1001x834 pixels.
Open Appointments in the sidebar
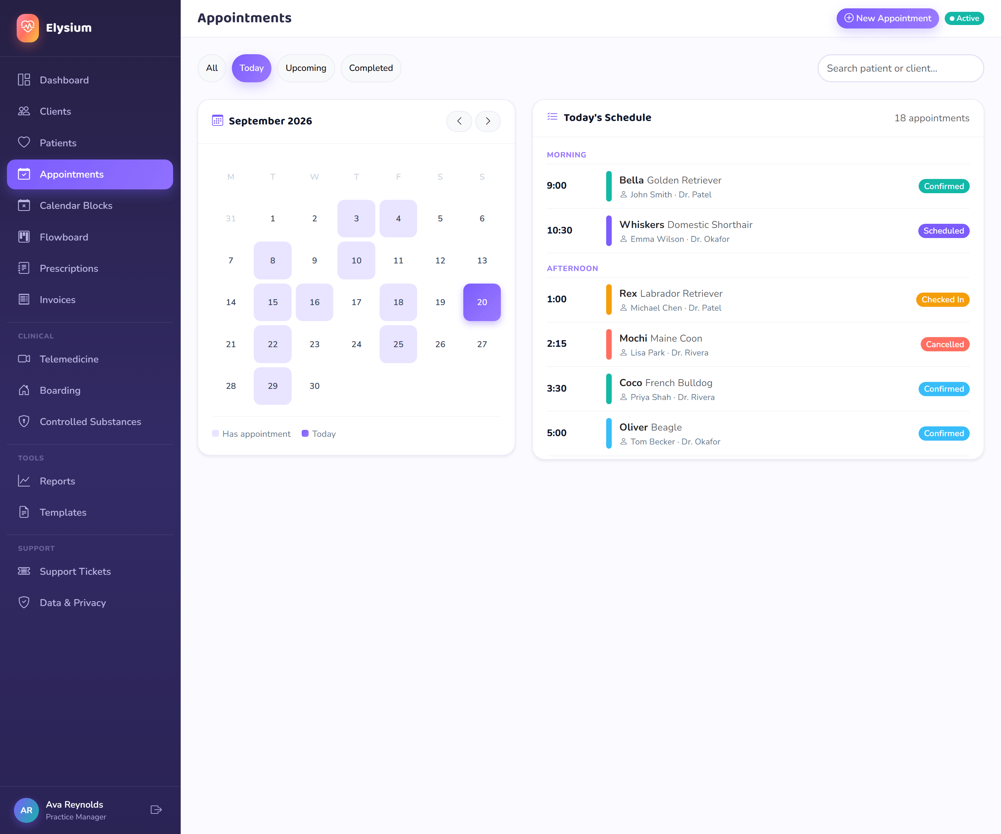point(90,174)
